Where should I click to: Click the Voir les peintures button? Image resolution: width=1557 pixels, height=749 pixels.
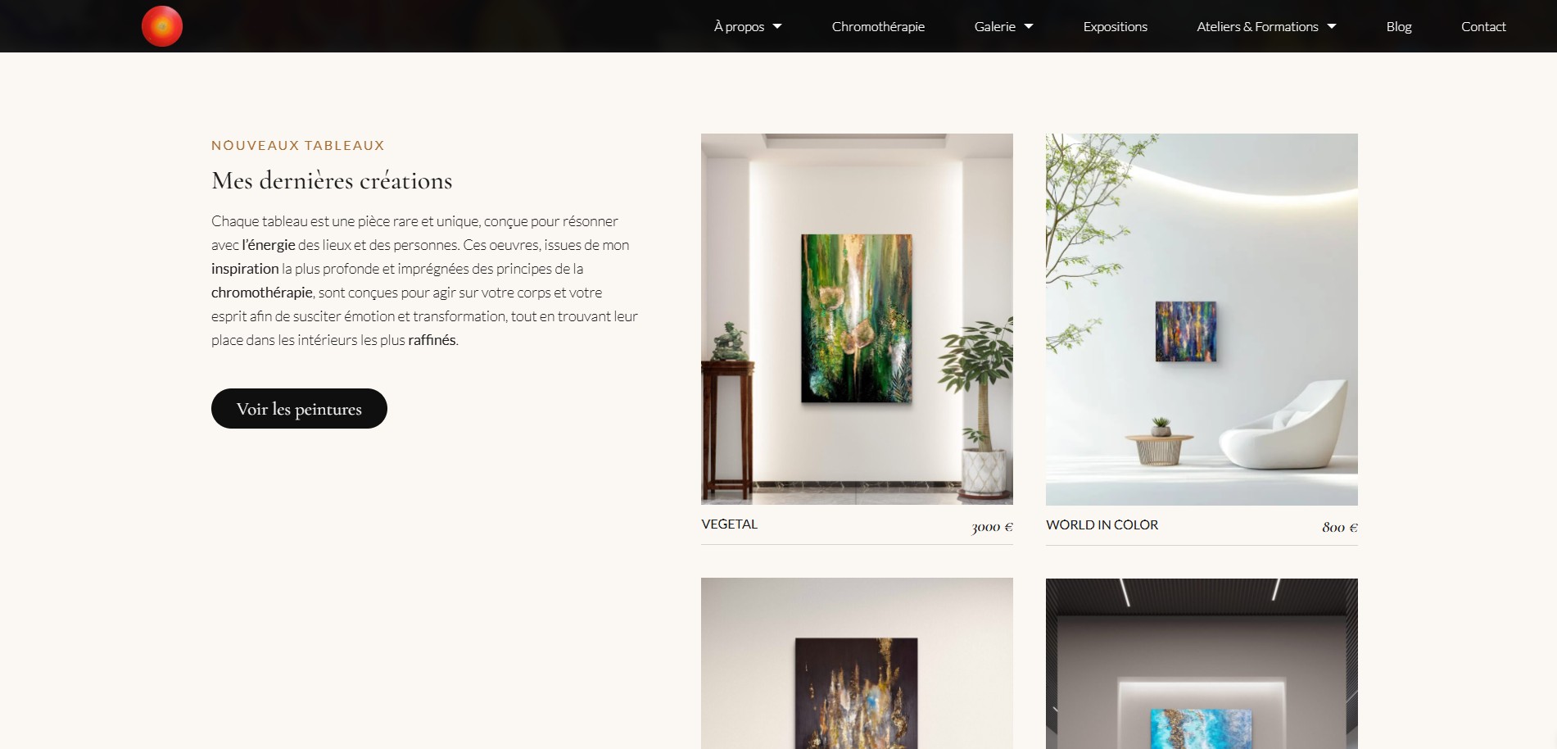coord(299,408)
